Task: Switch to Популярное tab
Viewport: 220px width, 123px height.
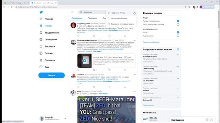Action: pos(77,18)
